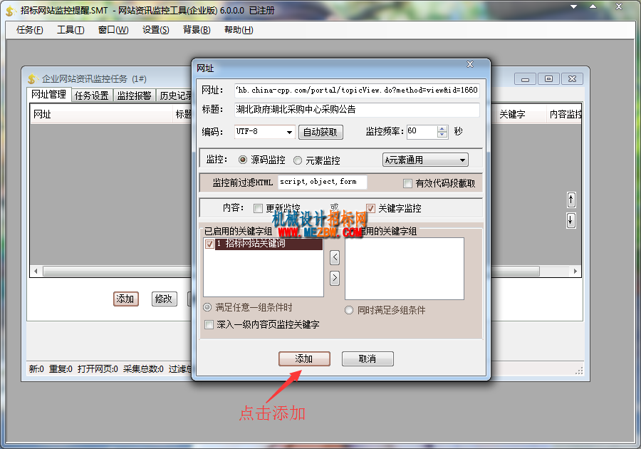The width and height of the screenshot is (641, 449).
Task: Click 重复:0 in the status bar
Action: (x=61, y=369)
